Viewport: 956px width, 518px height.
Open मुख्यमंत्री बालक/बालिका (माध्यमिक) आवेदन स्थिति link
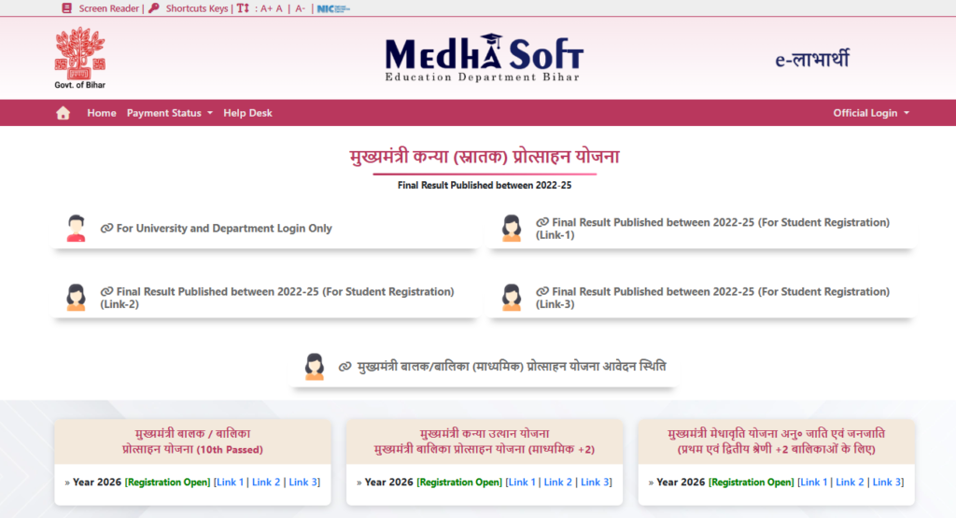coord(512,366)
